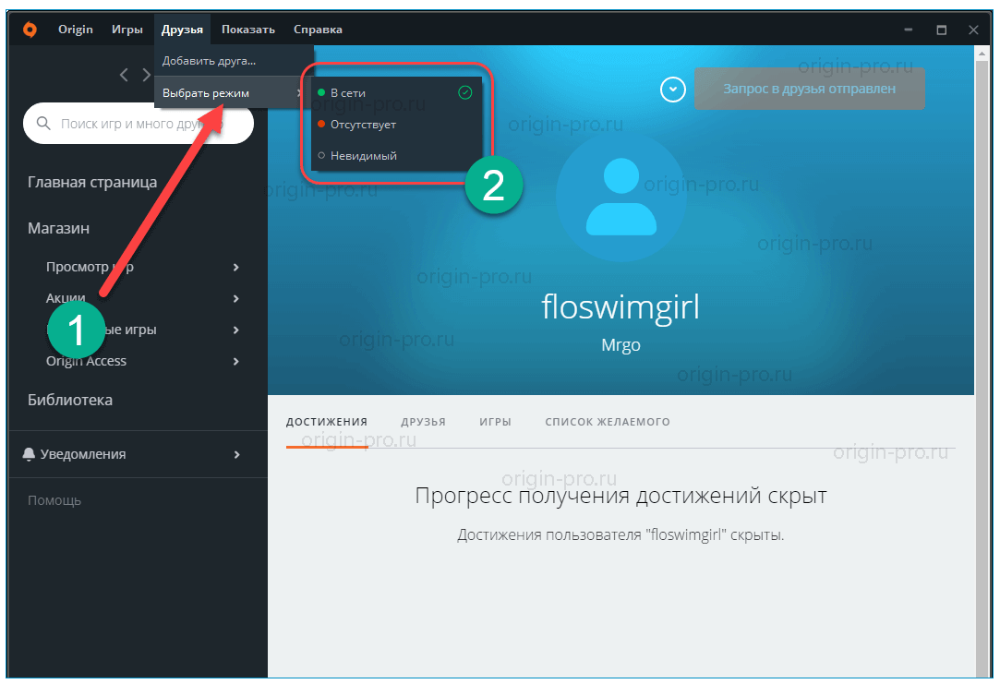Switch to the Друзья profile tab
The width and height of the screenshot is (1000, 684).
423,422
